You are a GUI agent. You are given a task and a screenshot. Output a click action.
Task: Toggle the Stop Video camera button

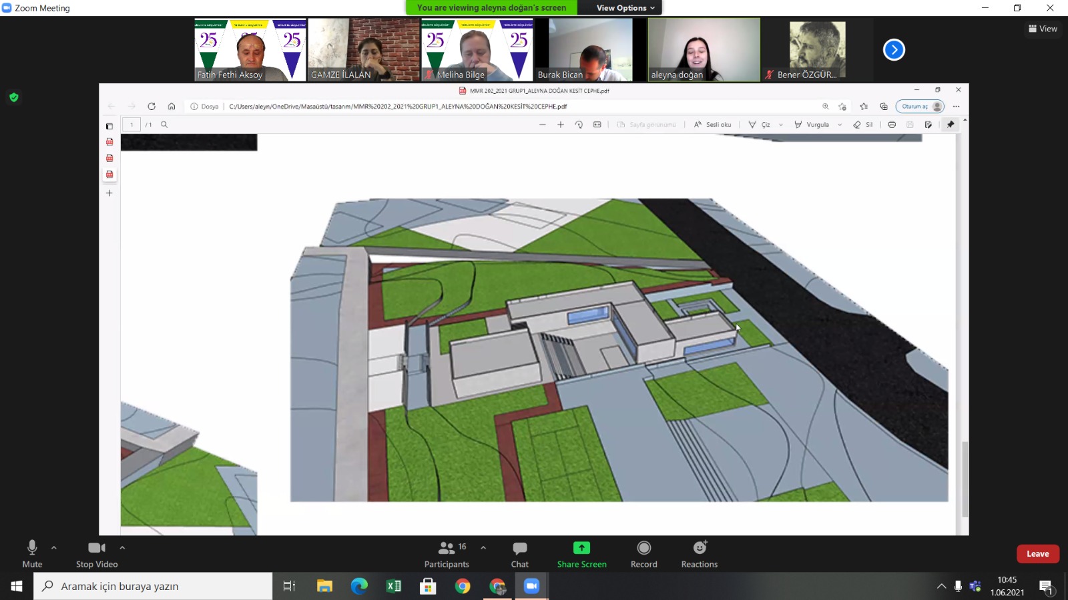coord(97,553)
